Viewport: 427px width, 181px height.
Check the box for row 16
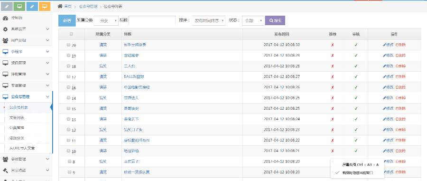point(69,87)
